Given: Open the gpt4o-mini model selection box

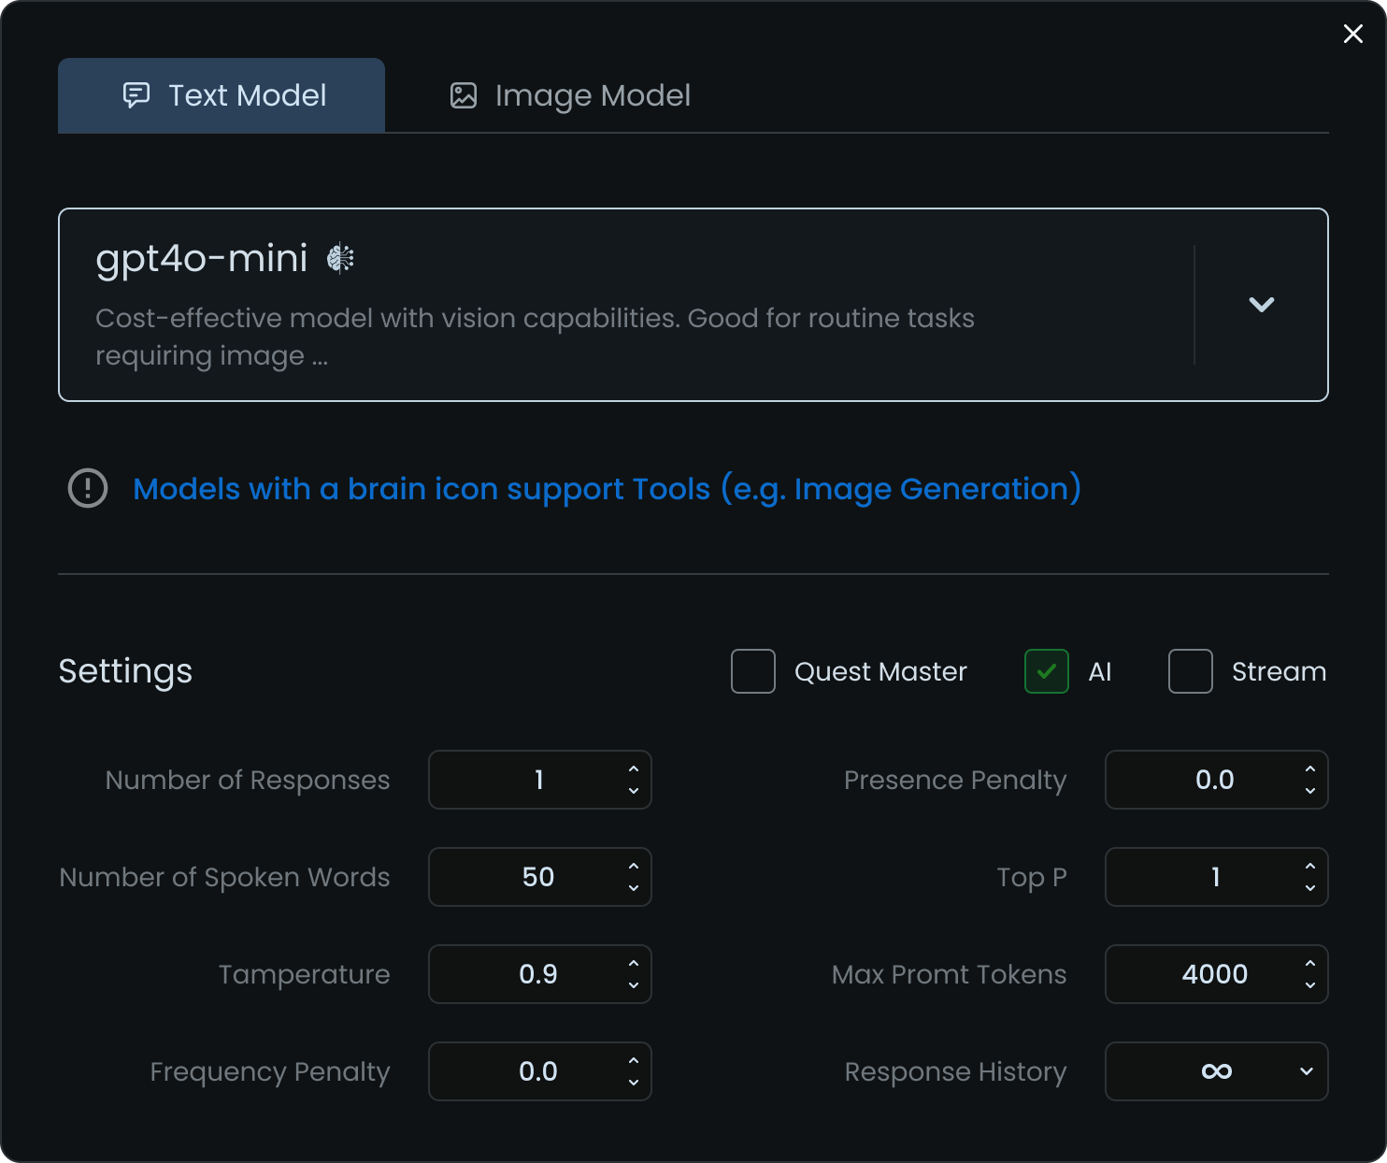Looking at the screenshot, I should 617,305.
